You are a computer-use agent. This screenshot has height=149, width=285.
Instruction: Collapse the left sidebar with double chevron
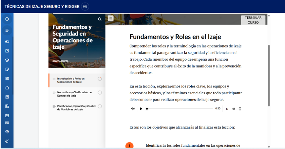pyautogui.click(x=7, y=141)
